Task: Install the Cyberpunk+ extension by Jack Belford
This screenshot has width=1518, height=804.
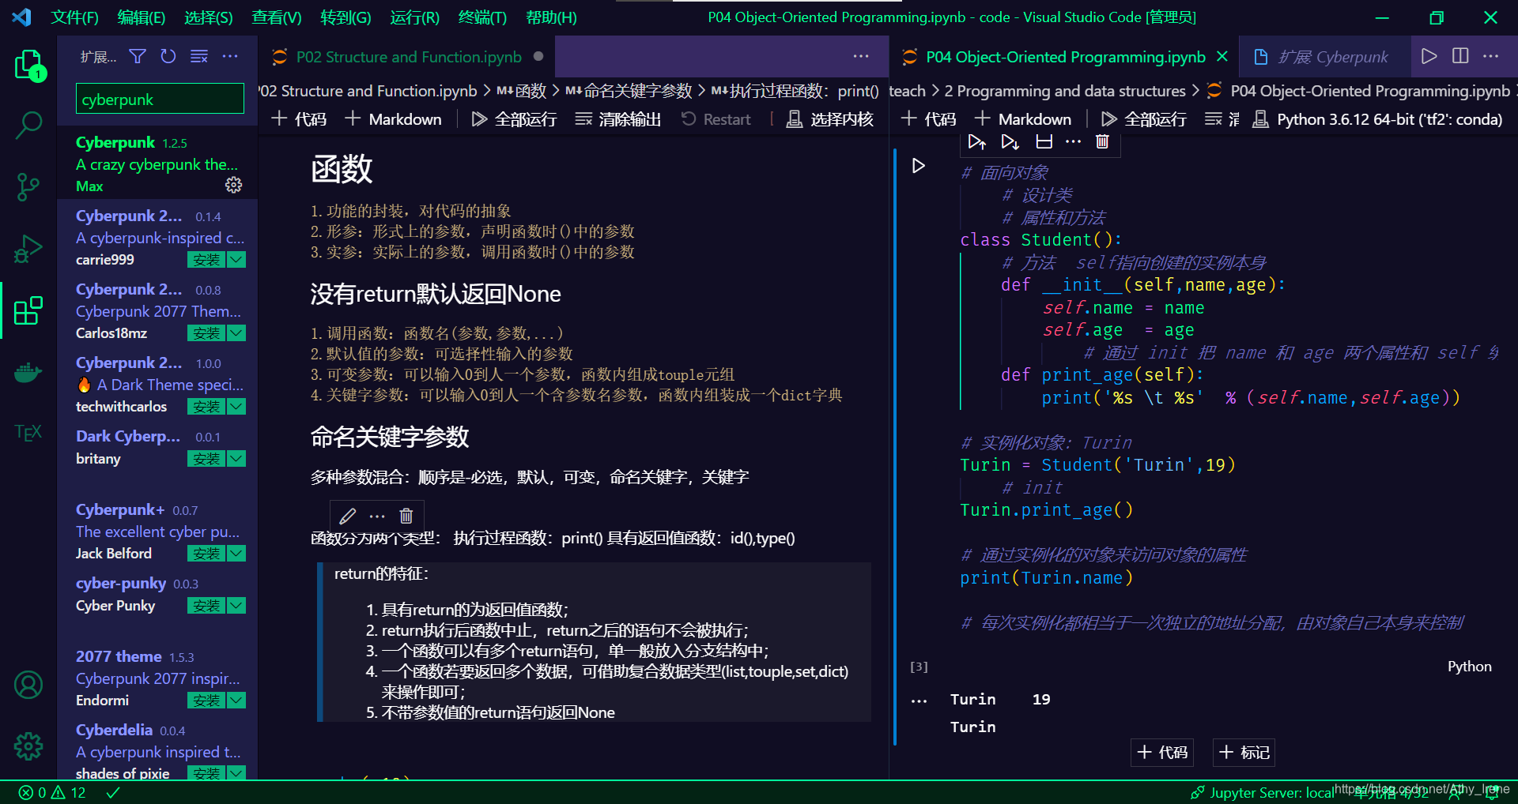Action: [206, 553]
